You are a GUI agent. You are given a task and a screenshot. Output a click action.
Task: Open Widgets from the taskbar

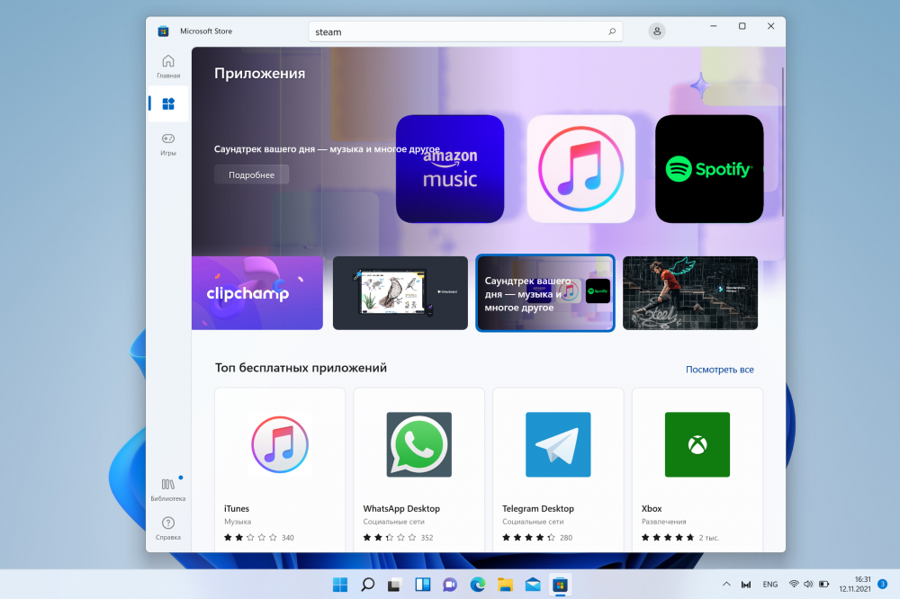tap(422, 585)
